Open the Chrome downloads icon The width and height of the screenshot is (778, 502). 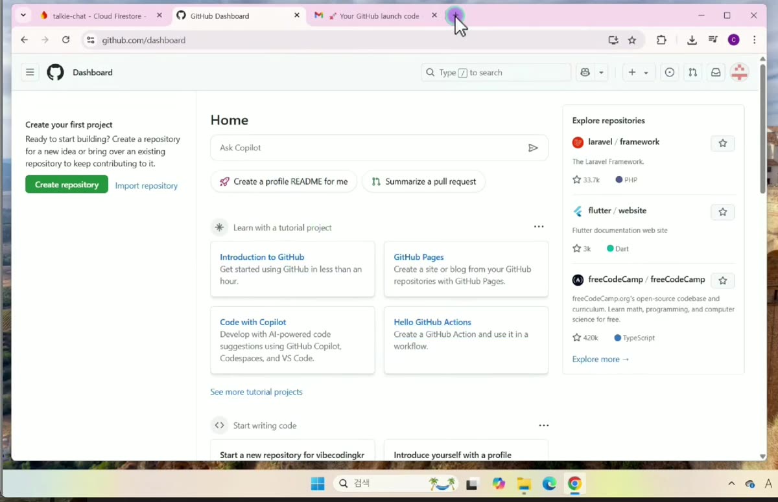[x=692, y=40]
